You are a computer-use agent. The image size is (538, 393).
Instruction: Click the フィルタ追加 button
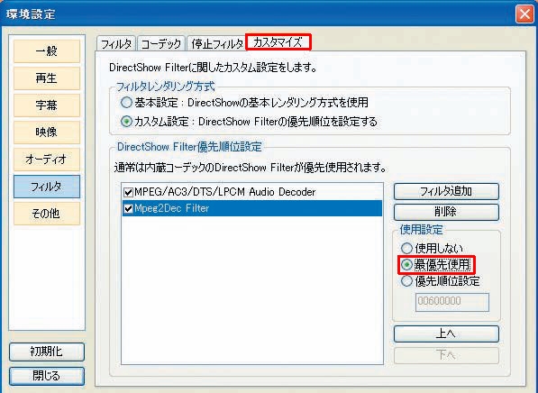click(446, 191)
